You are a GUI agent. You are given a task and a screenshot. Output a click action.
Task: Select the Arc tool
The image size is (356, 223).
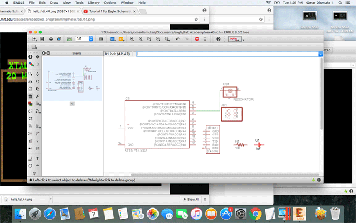tap(38, 166)
